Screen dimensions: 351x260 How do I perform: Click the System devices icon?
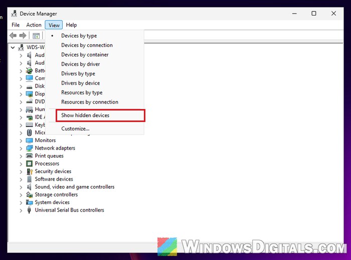pyautogui.click(x=29, y=202)
